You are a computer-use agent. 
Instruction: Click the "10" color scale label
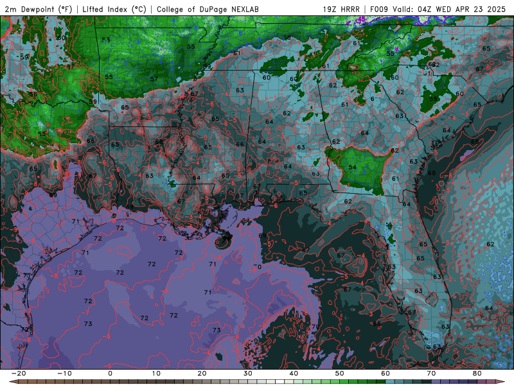(x=156, y=373)
